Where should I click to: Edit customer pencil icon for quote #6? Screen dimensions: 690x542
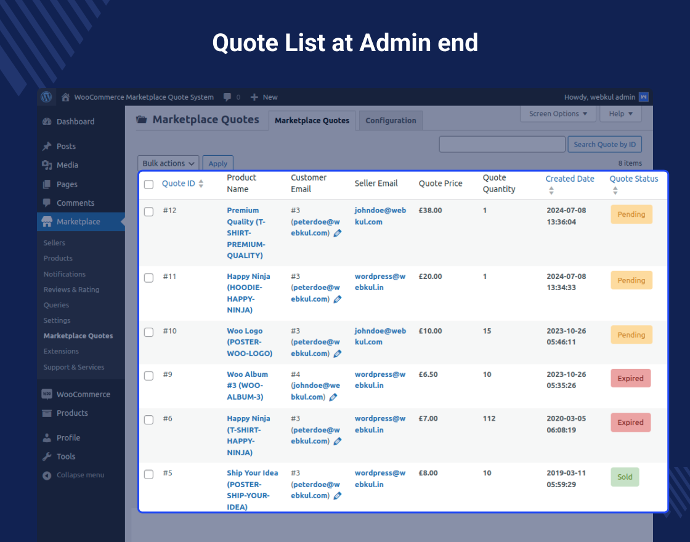(338, 441)
